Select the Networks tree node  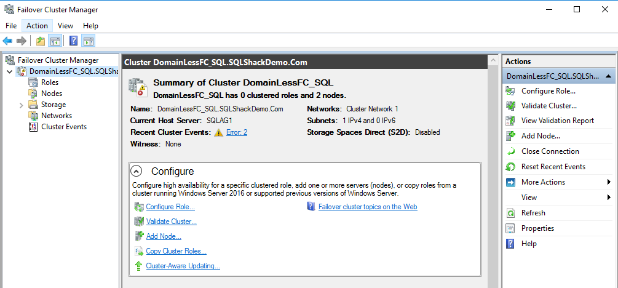pos(57,116)
